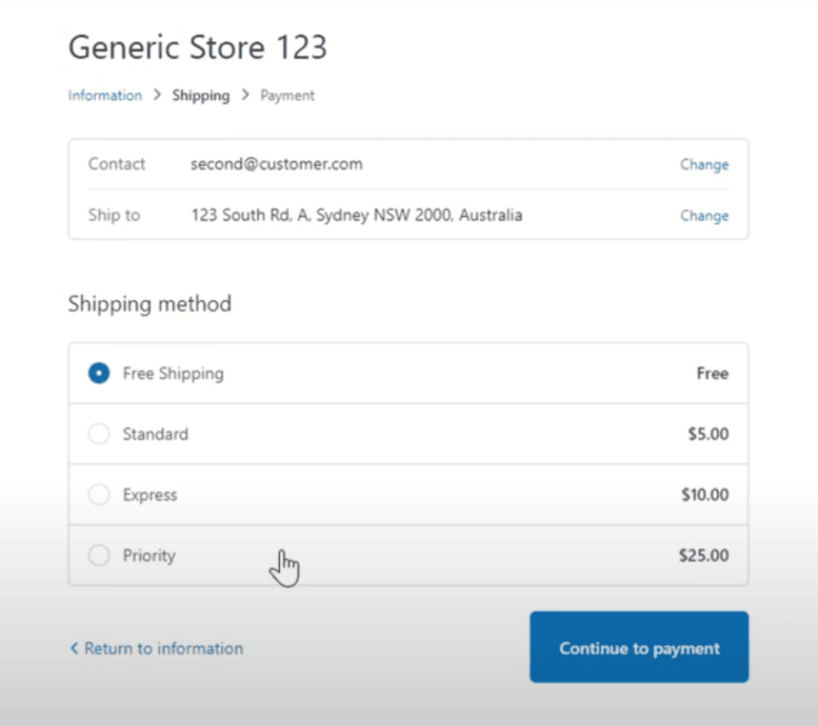Click the Generic Store 123 store title
Viewport: 818px width, 726px height.
(x=197, y=47)
